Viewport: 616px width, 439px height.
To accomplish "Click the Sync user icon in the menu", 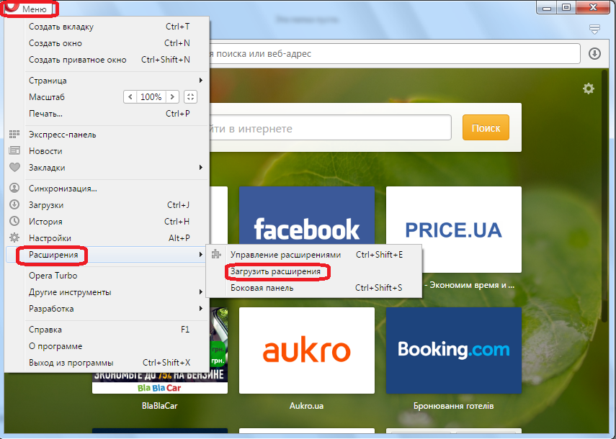I will tap(14, 189).
